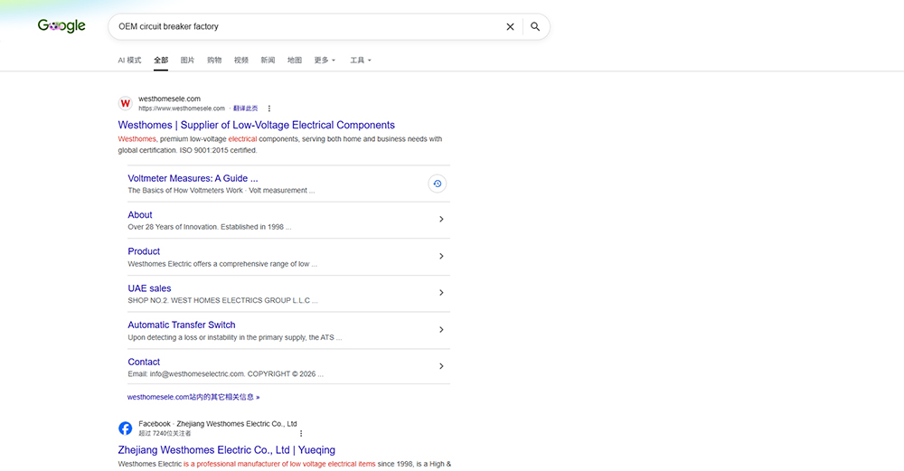The width and height of the screenshot is (904, 471).
Task: Expand the Automatic Transfer Switch chevron
Action: click(441, 330)
